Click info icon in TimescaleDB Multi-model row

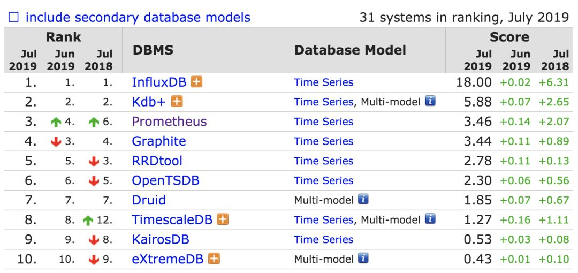[430, 219]
